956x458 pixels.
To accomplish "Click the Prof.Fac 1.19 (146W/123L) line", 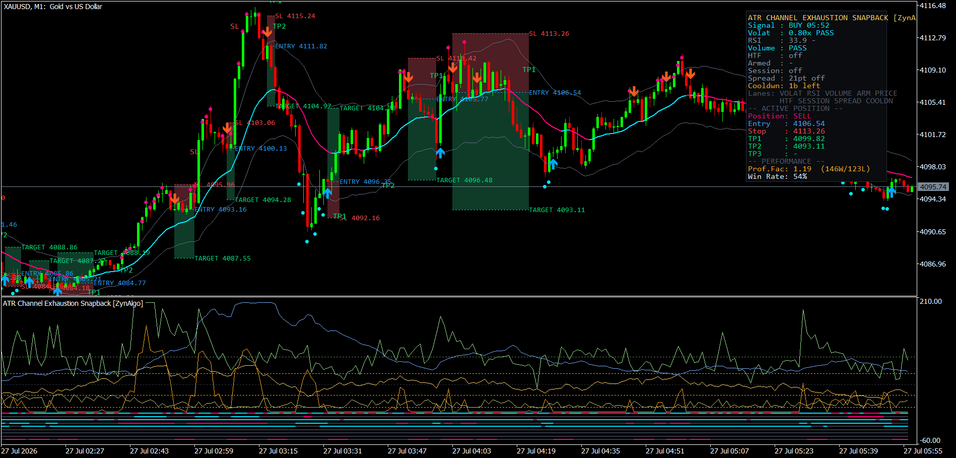I will 809,169.
